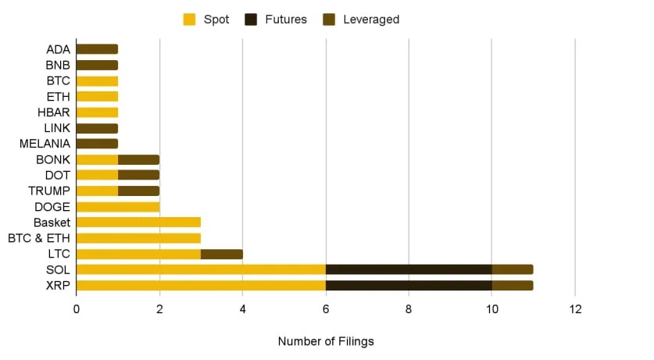This screenshot has width=654, height=360.
Task: Select the DOGE spot bar
Action: [118, 207]
